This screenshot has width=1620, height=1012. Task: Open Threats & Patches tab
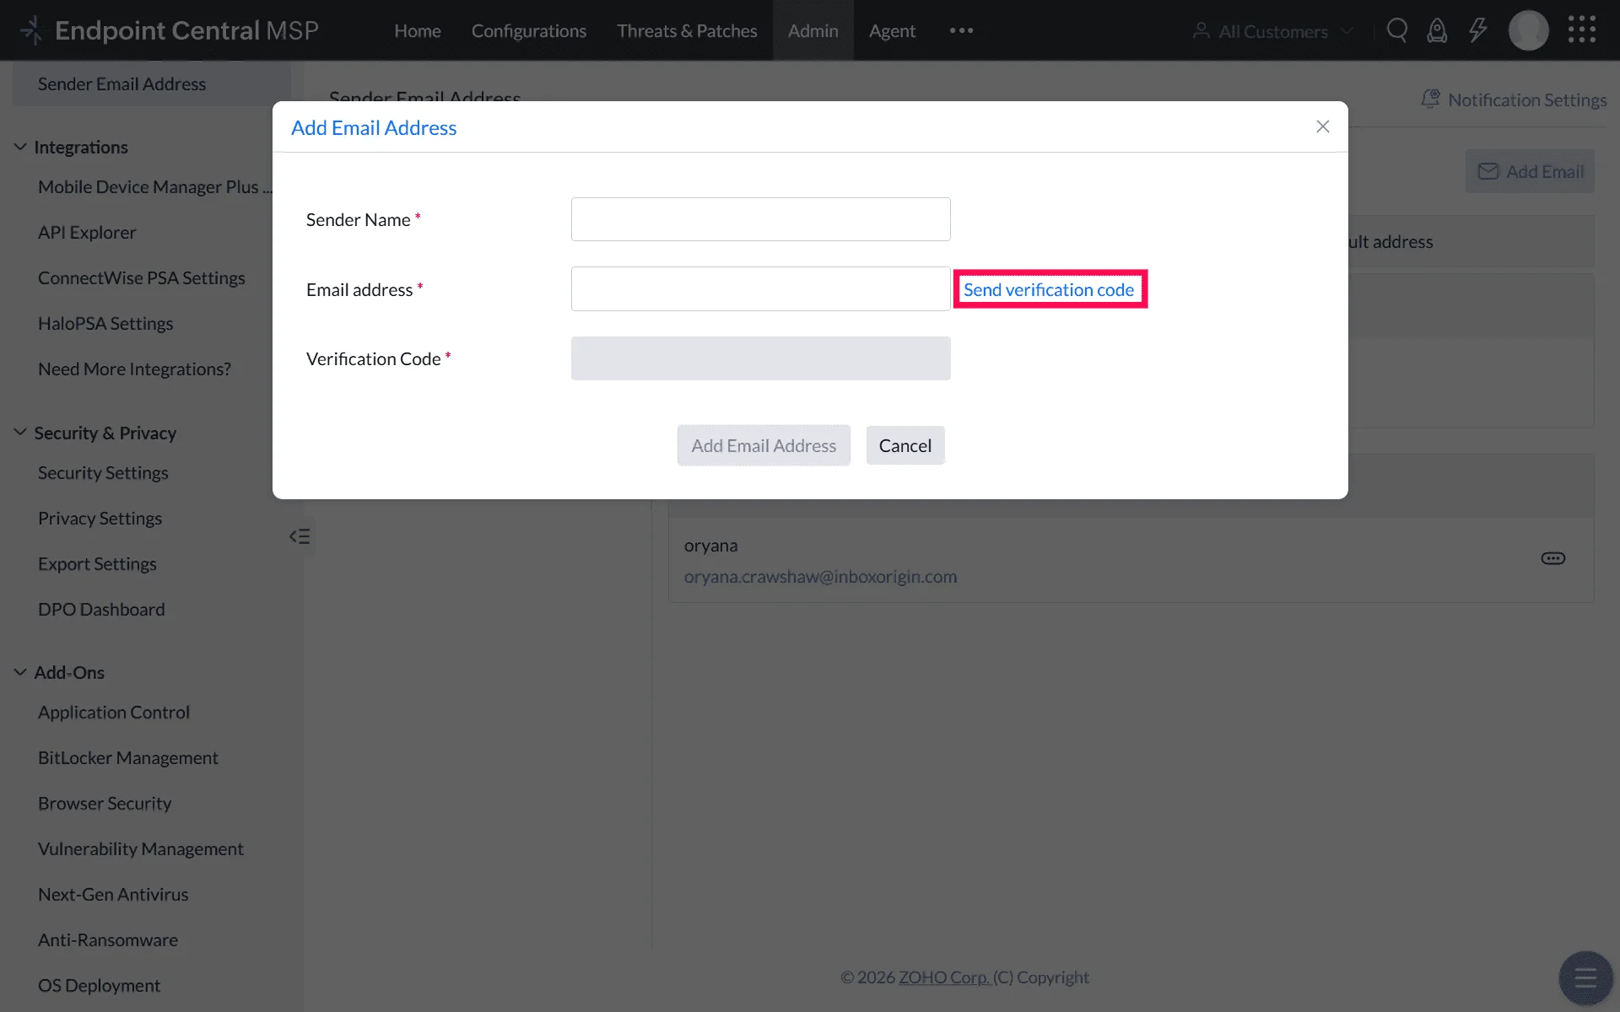[x=687, y=31]
